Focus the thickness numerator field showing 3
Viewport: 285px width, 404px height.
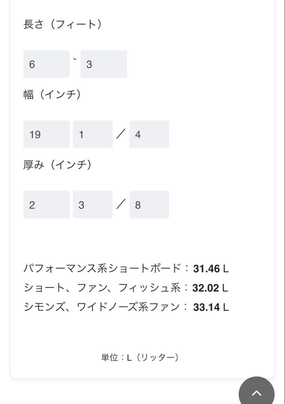pos(92,205)
